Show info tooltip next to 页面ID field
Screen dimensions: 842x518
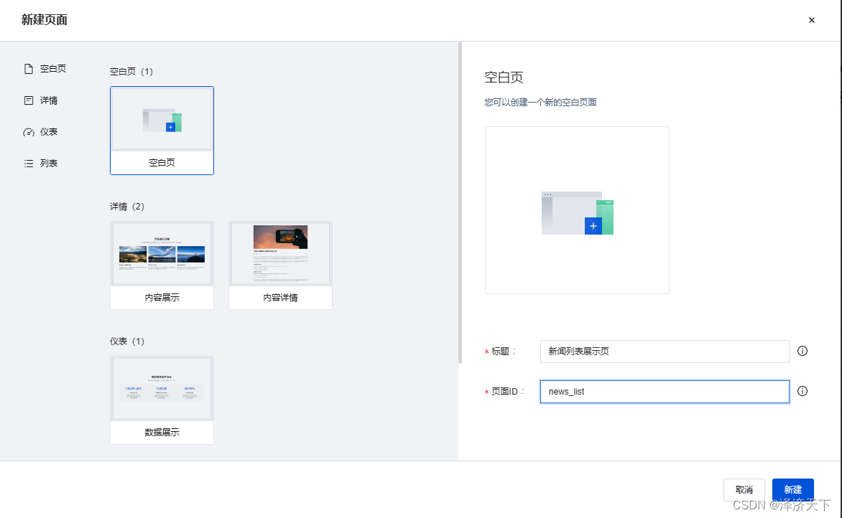802,391
